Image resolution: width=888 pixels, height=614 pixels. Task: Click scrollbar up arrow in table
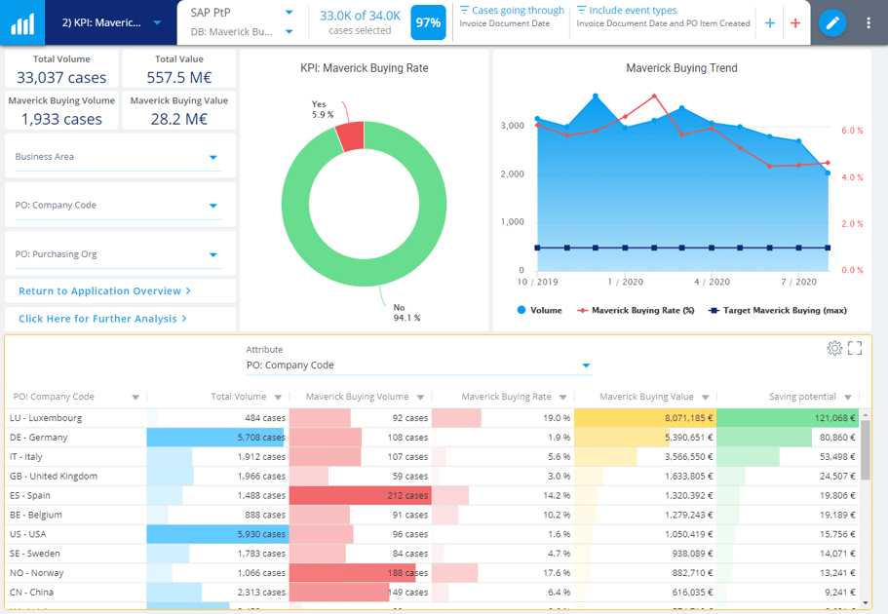click(866, 415)
